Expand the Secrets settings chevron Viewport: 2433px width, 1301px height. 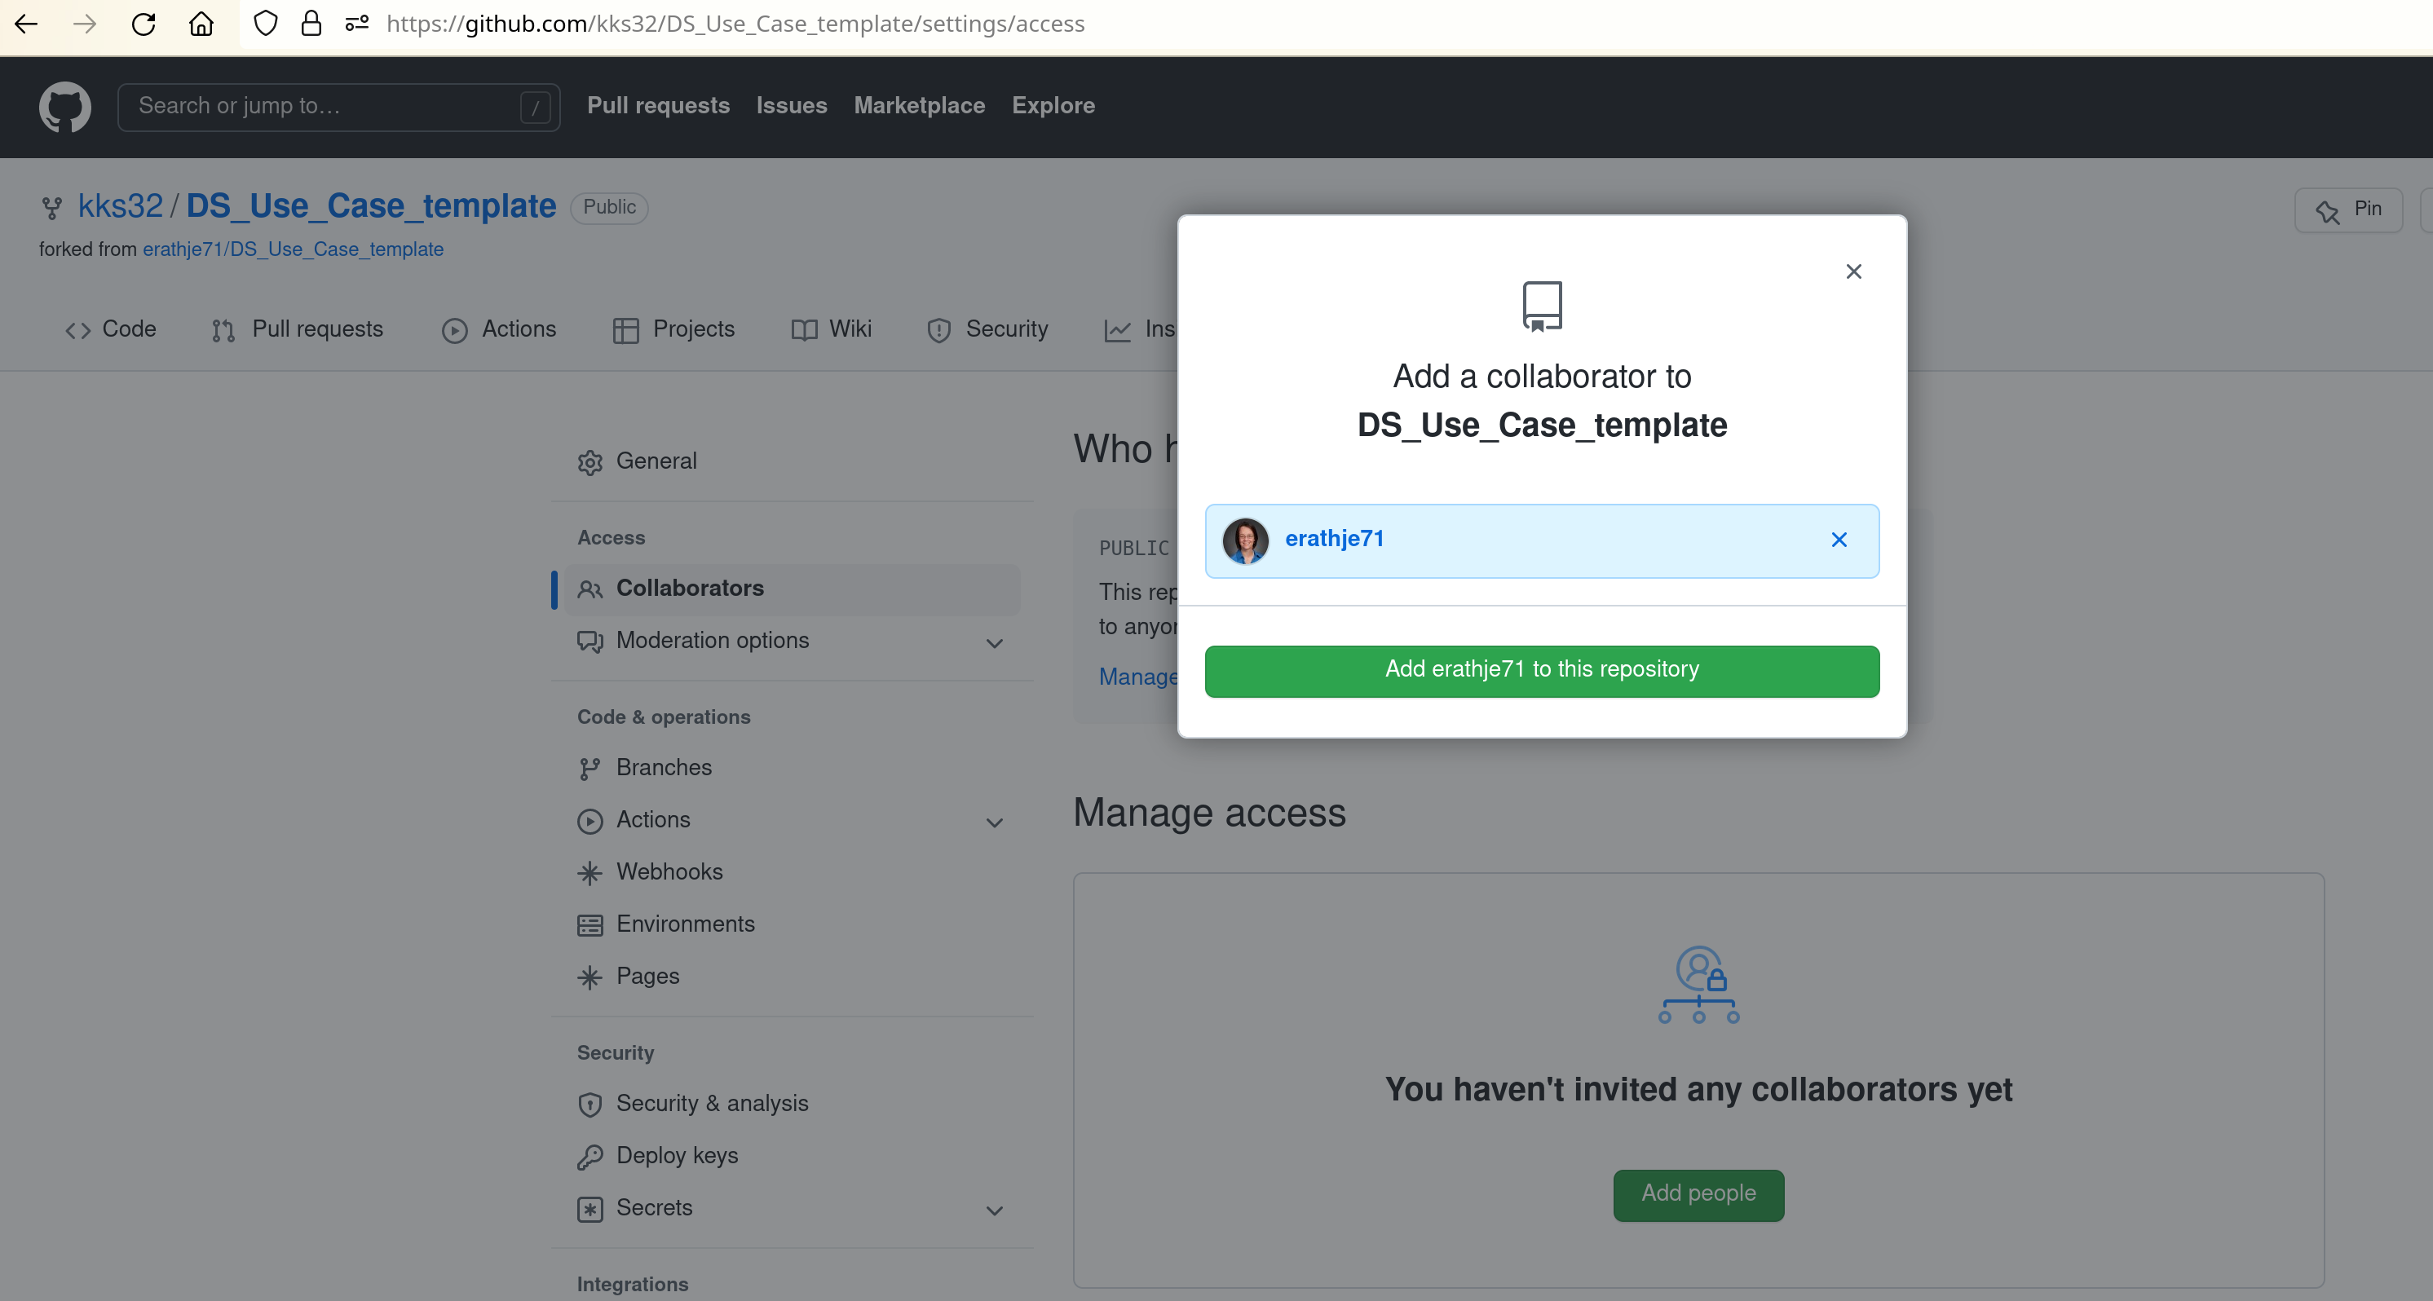pos(994,1211)
